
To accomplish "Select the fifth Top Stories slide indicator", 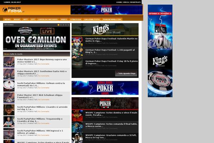I will (68, 25).
